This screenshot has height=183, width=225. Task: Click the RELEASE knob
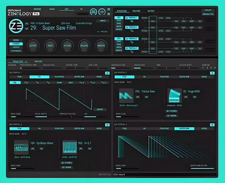click(x=84, y=46)
